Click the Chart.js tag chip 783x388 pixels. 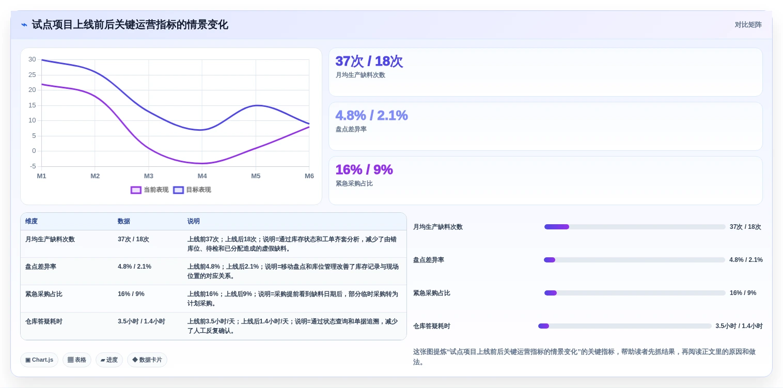pos(39,360)
